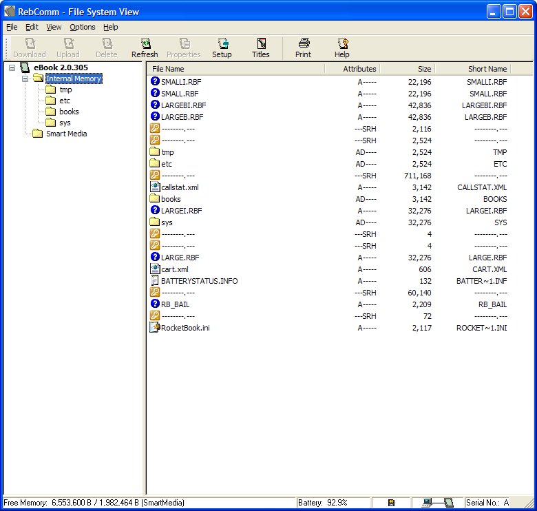Viewport: 537px width, 511px height.
Task: Open the Help menu
Action: [x=111, y=27]
